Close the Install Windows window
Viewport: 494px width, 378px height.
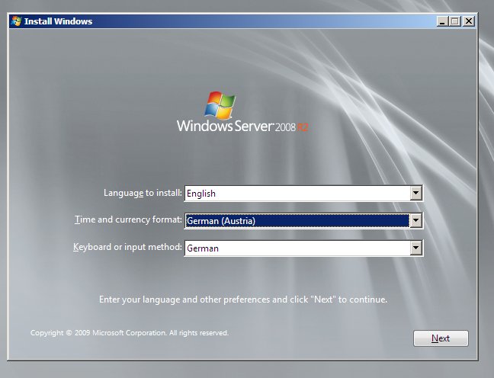tap(469, 21)
